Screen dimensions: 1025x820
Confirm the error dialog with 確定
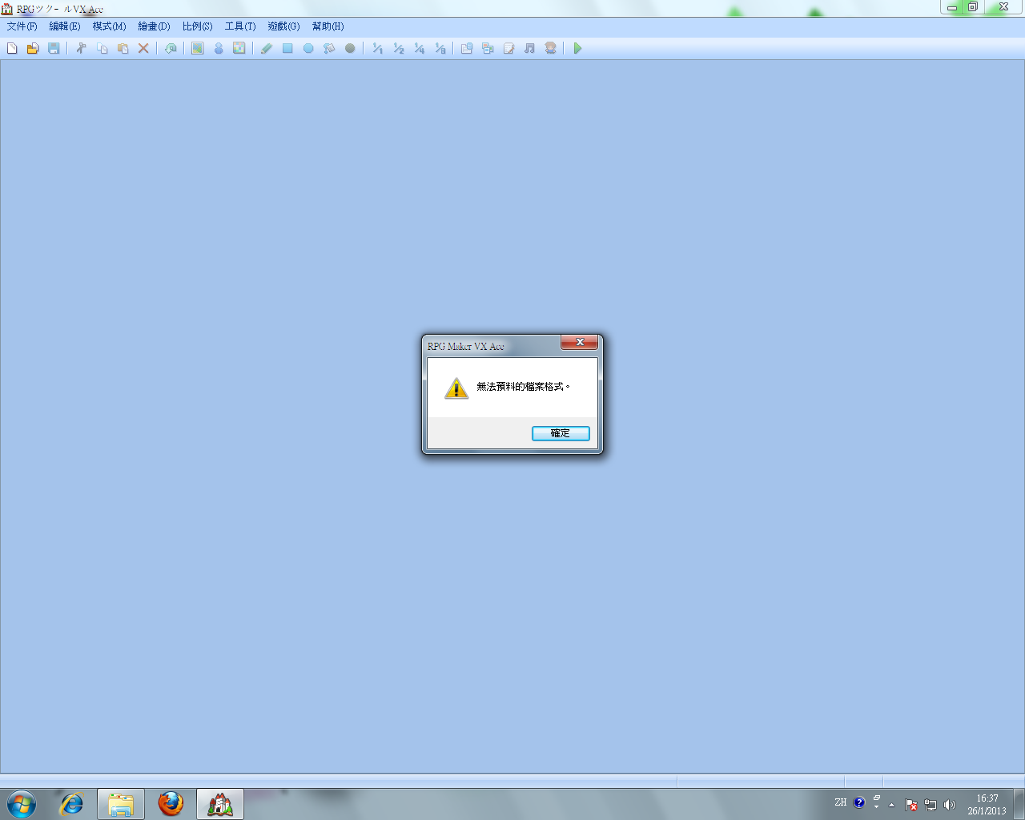tap(561, 433)
